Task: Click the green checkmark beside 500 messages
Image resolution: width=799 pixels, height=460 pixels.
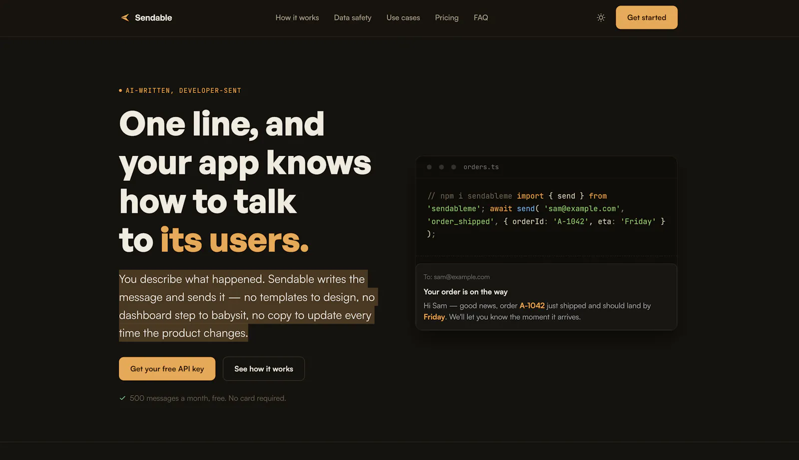Action: 122,398
